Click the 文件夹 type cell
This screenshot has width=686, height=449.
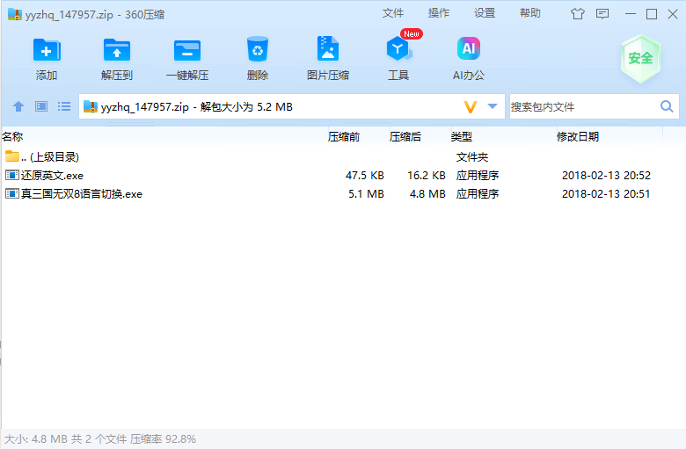point(472,157)
